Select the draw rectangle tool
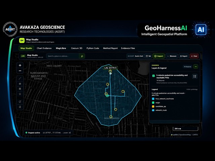Viewport: 215px width, 161px height. pos(20,89)
